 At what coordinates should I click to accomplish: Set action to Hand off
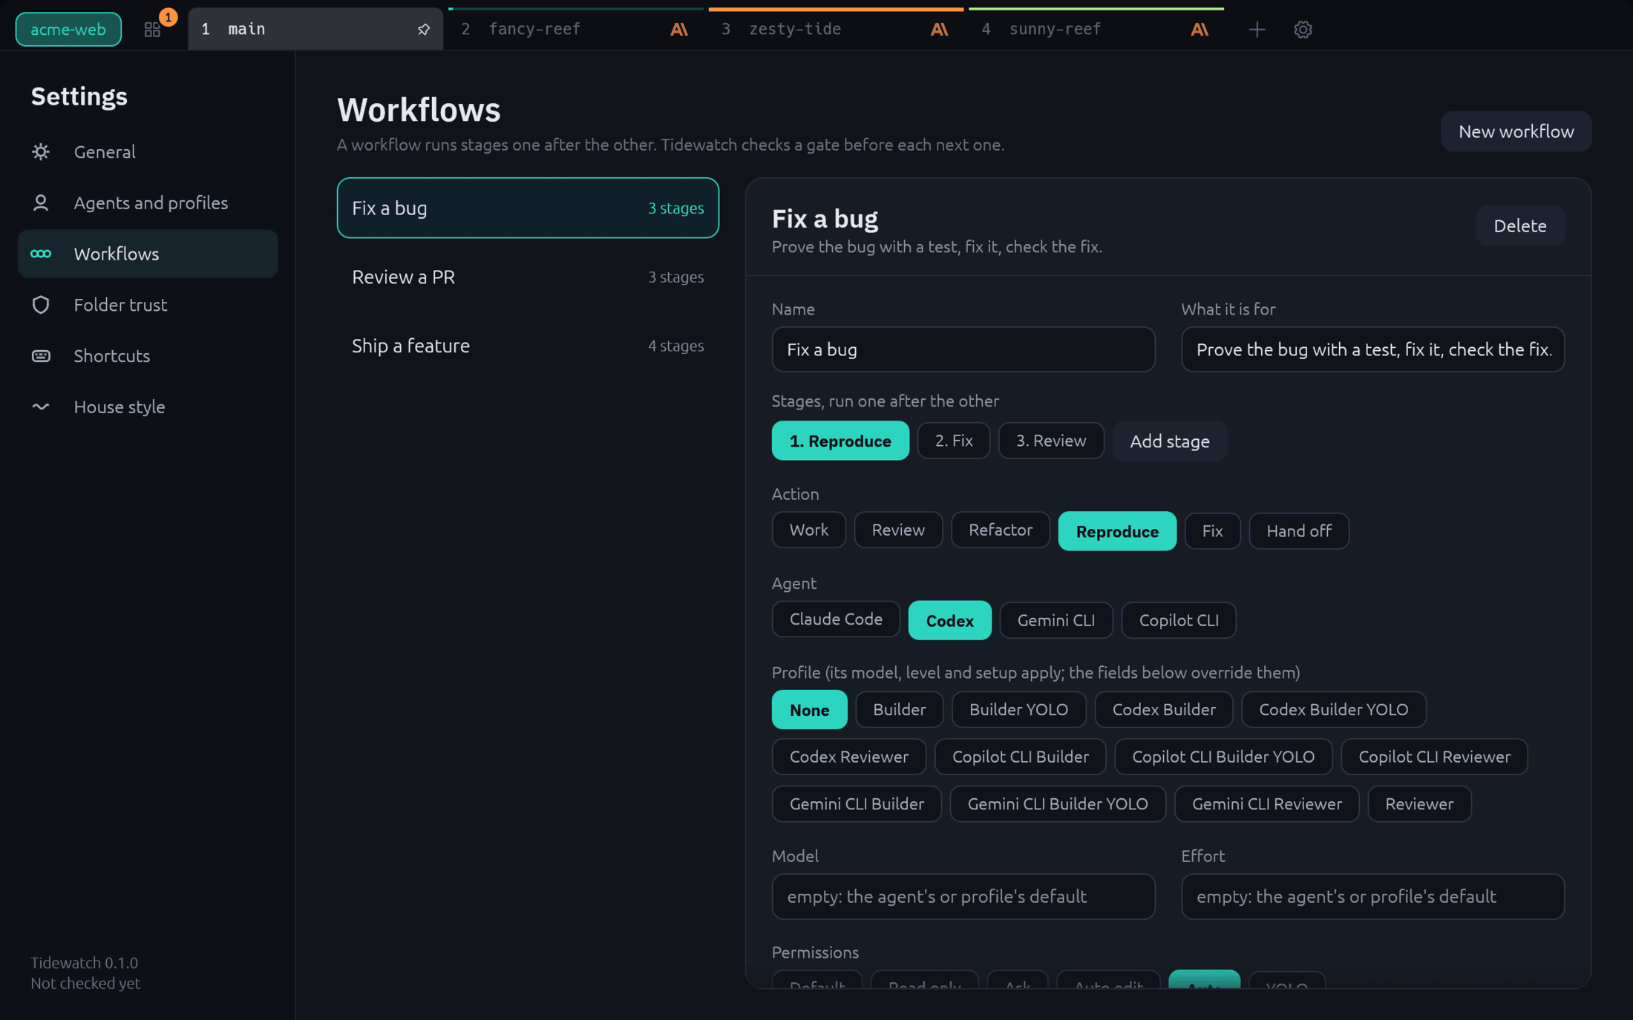pos(1299,531)
